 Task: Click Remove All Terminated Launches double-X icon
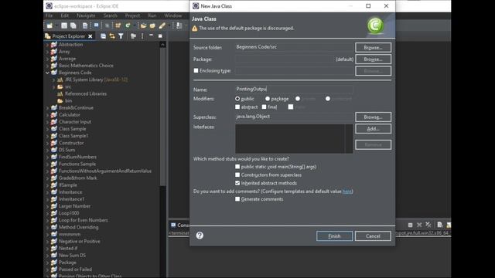coord(428,225)
